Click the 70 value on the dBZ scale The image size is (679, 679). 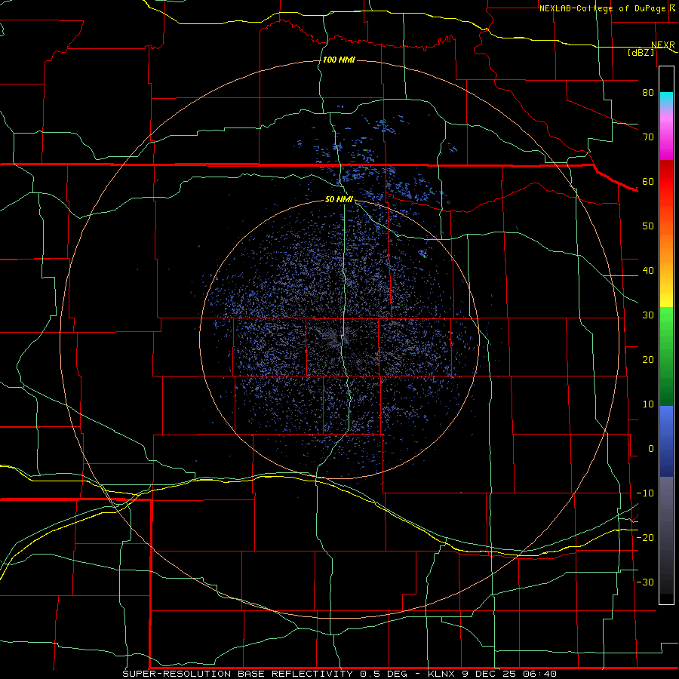point(648,137)
